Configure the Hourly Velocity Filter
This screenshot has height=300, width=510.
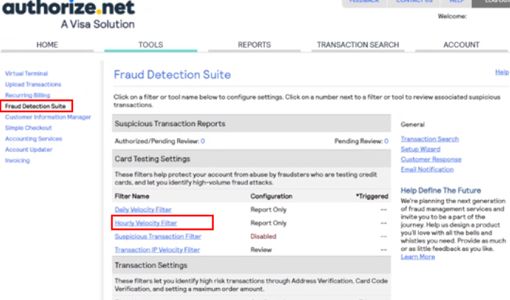146,223
